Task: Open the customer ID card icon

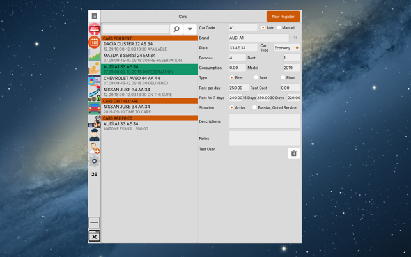Action: (x=95, y=81)
